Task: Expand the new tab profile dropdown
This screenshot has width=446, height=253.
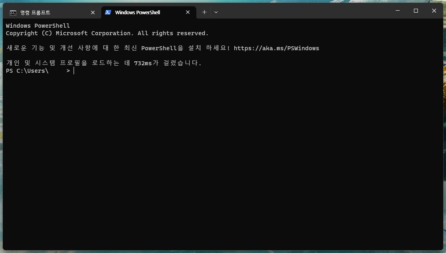Action: click(216, 12)
